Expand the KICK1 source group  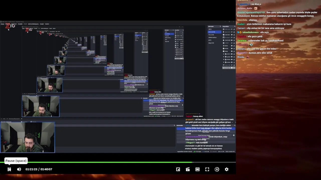(224, 54)
